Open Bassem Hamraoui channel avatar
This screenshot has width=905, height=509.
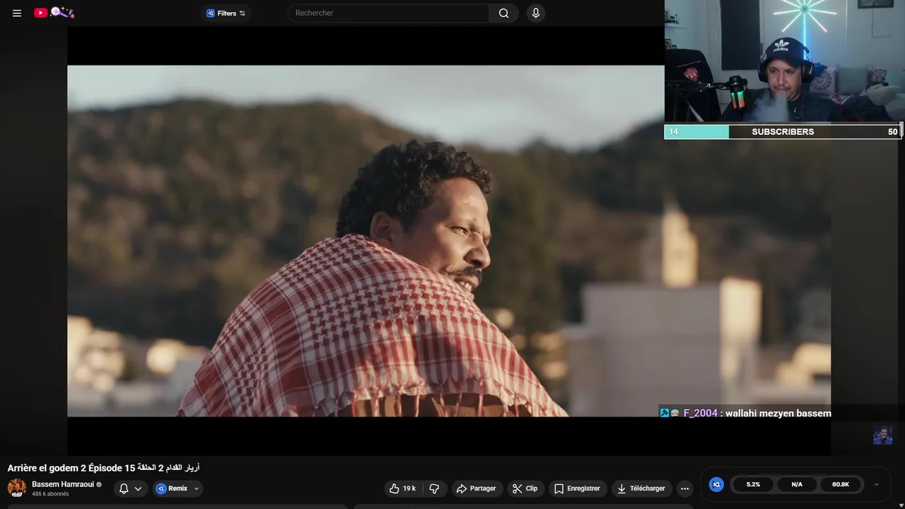click(17, 488)
